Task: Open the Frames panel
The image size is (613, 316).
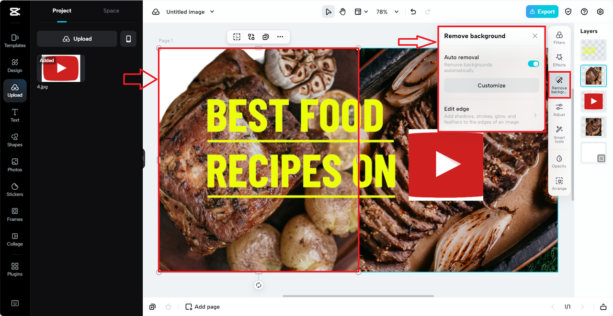Action: click(15, 215)
